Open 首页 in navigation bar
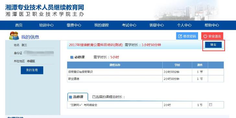Viewport: 236px width, 118px height. pos(19,25)
